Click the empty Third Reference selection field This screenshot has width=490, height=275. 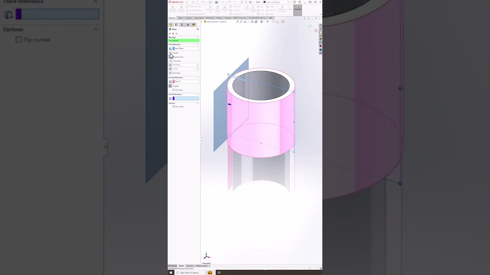coord(186,99)
